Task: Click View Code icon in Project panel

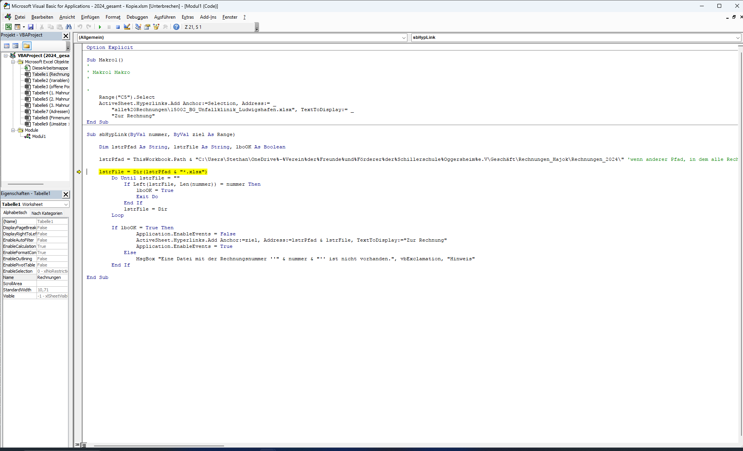Action: point(7,46)
